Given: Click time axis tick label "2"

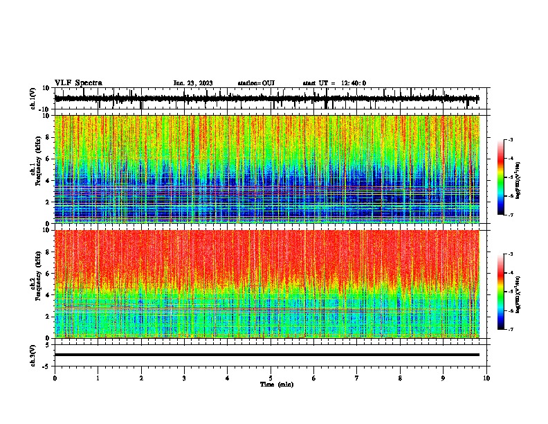Looking at the screenshot, I should [141, 378].
